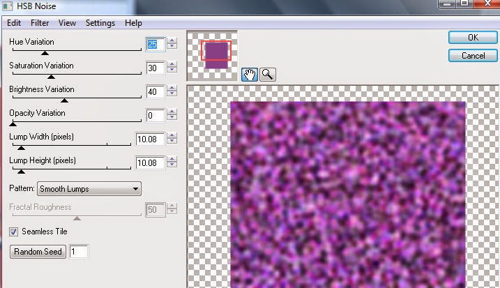Click the Saturation Variation slider handle
The height and width of the screenshot is (288, 500).
[51, 77]
